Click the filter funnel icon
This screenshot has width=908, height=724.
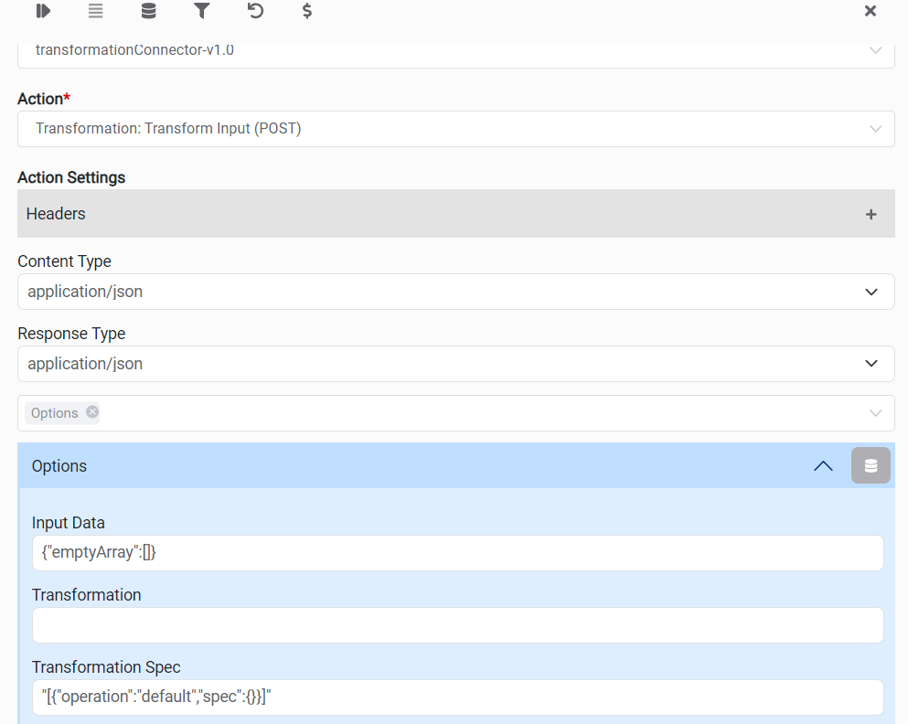click(202, 11)
